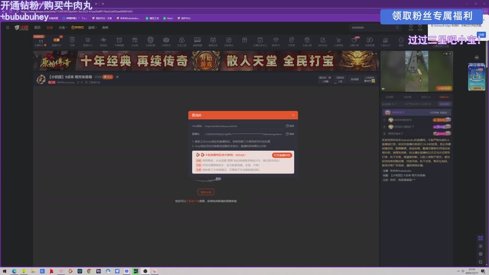Click 开始游戏 on the banner ad
The width and height of the screenshot is (489, 275).
[x=206, y=61]
